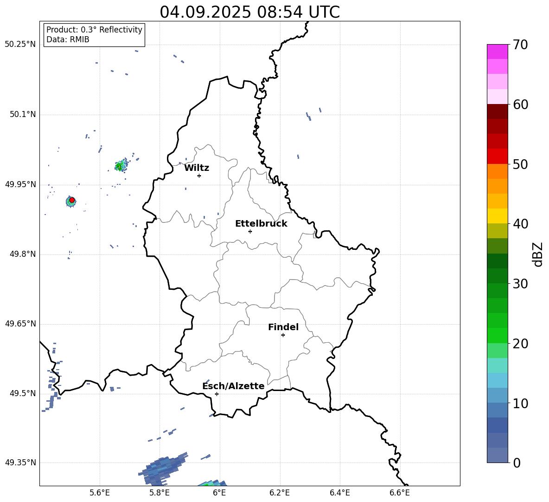Click the red 50 dBZ colorbar segment
The image size is (549, 502).
point(497,156)
